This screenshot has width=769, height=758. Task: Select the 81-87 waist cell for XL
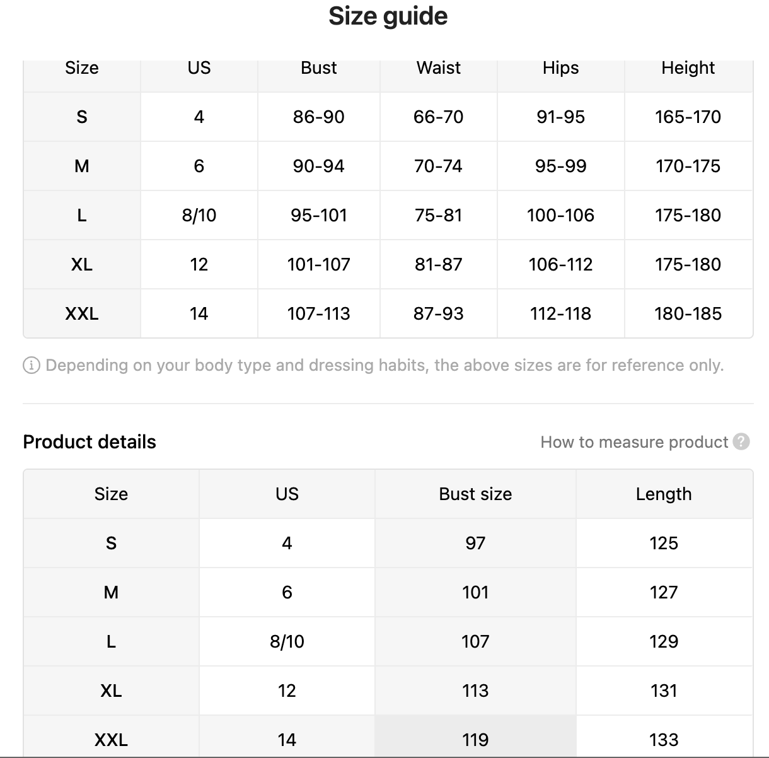(x=438, y=264)
